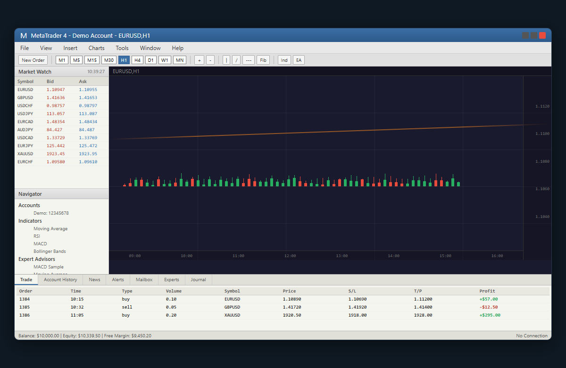Screen dimensions: 566x368
Task: Select the MACD indicator in Navigator
Action: tap(40, 243)
